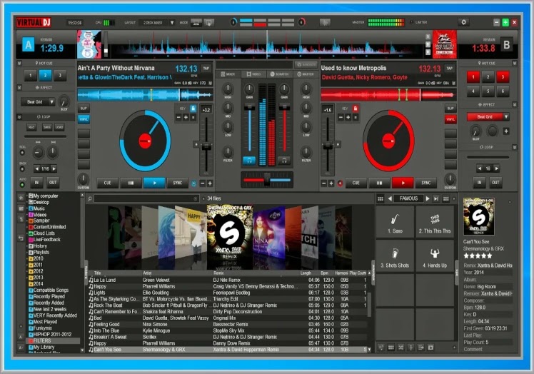
Task: Click the VirtualDJ logo
Action: click(x=34, y=22)
